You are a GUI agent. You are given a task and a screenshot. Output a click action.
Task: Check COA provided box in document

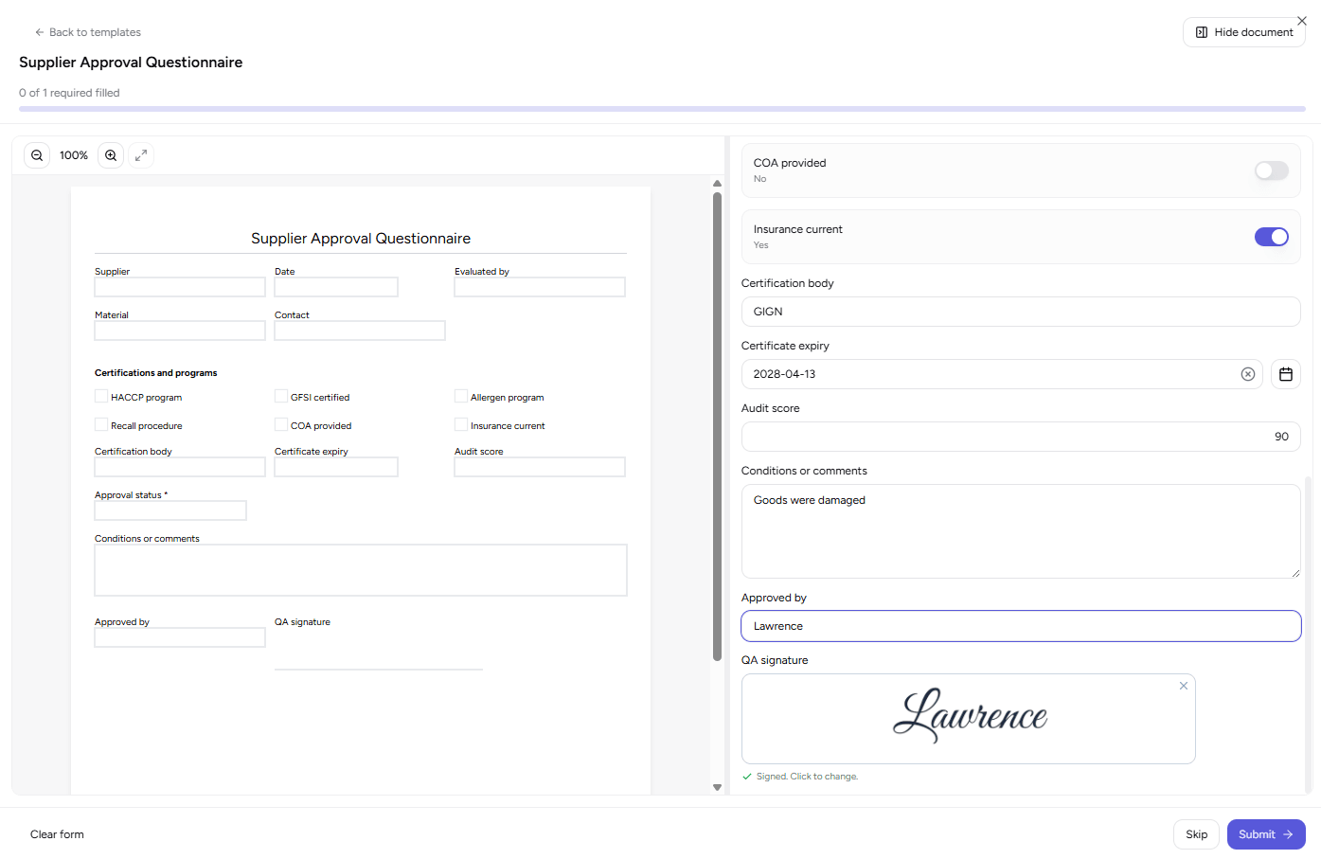coord(281,424)
